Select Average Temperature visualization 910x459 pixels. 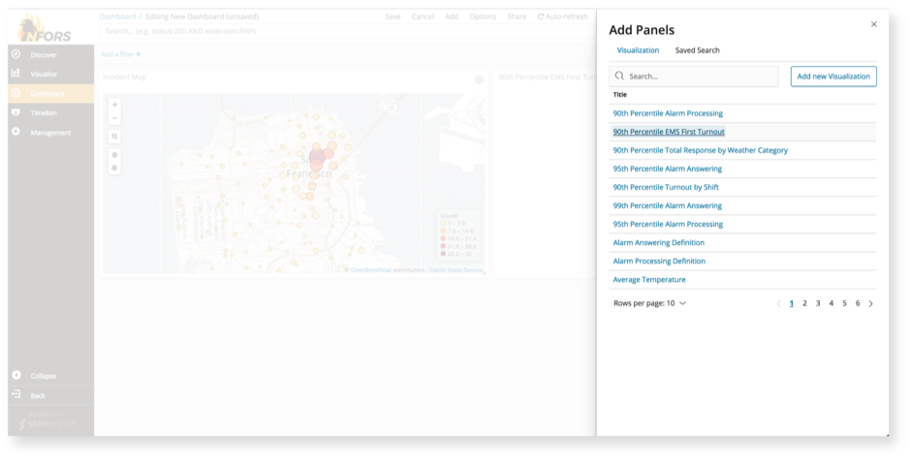(648, 280)
